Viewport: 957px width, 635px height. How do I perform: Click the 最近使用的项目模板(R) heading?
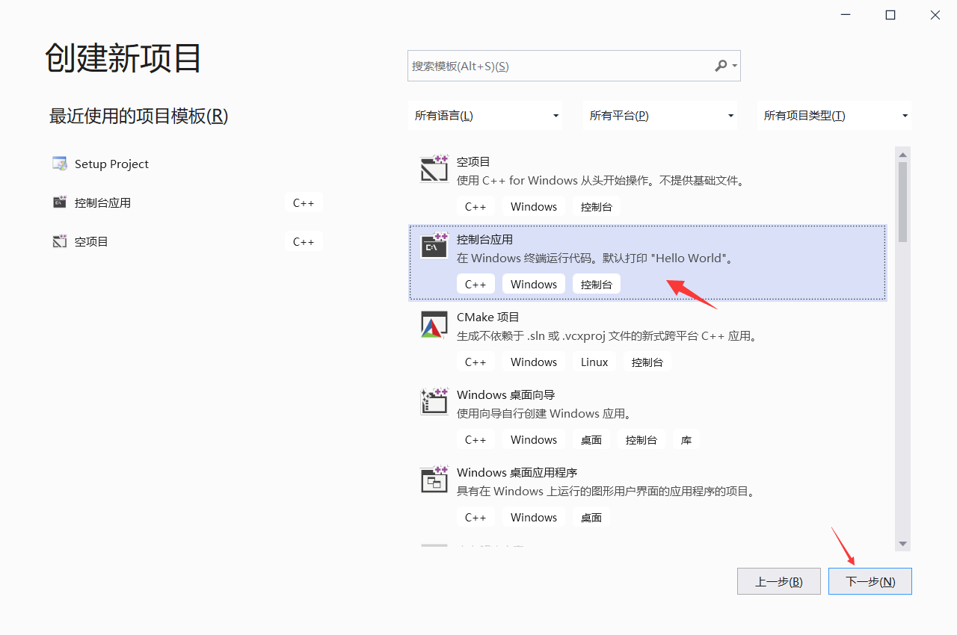point(138,116)
